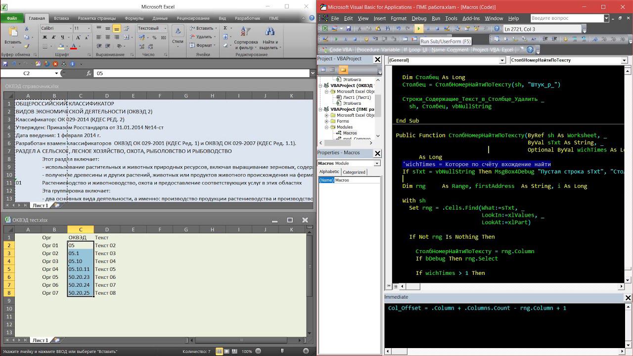Switch to Categorized properties tab
Image resolution: width=633 pixels, height=356 pixels.
pyautogui.click(x=354, y=172)
